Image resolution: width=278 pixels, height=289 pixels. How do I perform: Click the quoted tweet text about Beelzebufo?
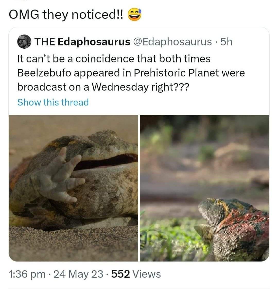(x=131, y=73)
